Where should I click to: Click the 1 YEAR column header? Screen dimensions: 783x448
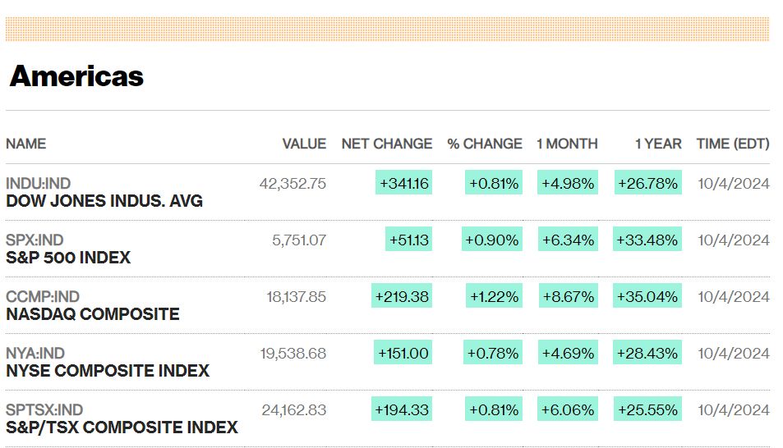click(x=658, y=144)
